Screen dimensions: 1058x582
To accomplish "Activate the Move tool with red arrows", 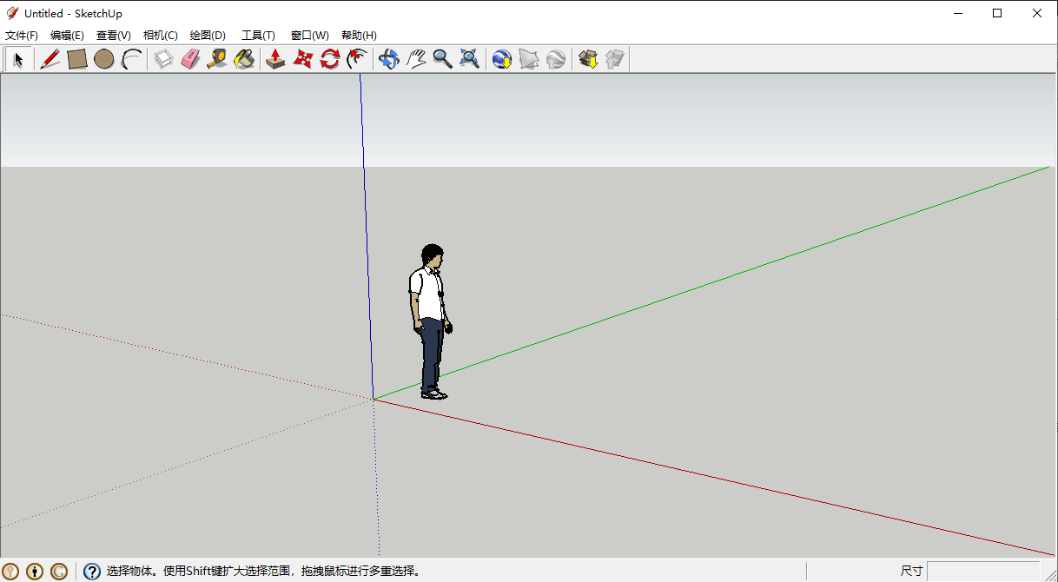I will pos(302,59).
